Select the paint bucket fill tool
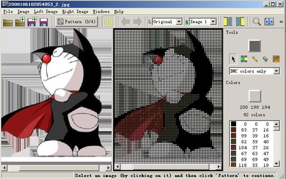The height and width of the screenshot is (179, 286). (x=265, y=59)
